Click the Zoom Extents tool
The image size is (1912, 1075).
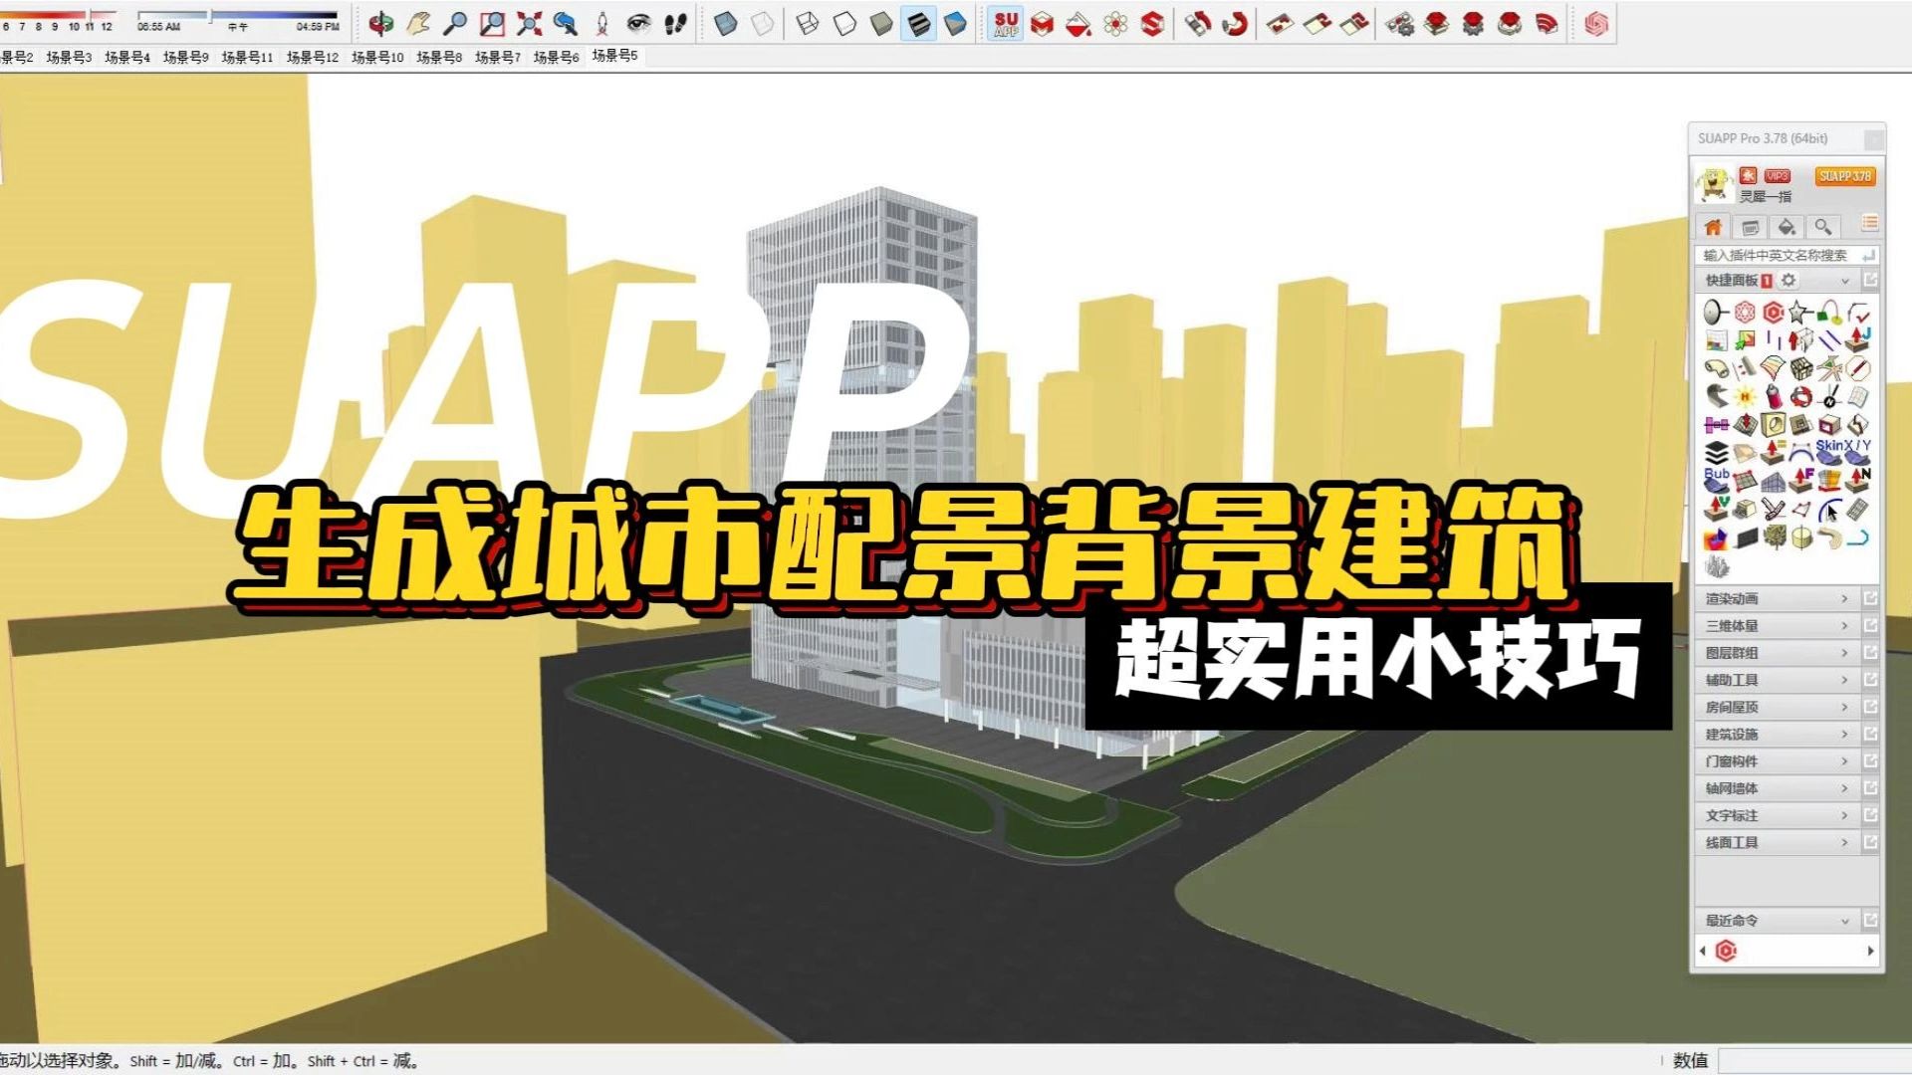(529, 24)
